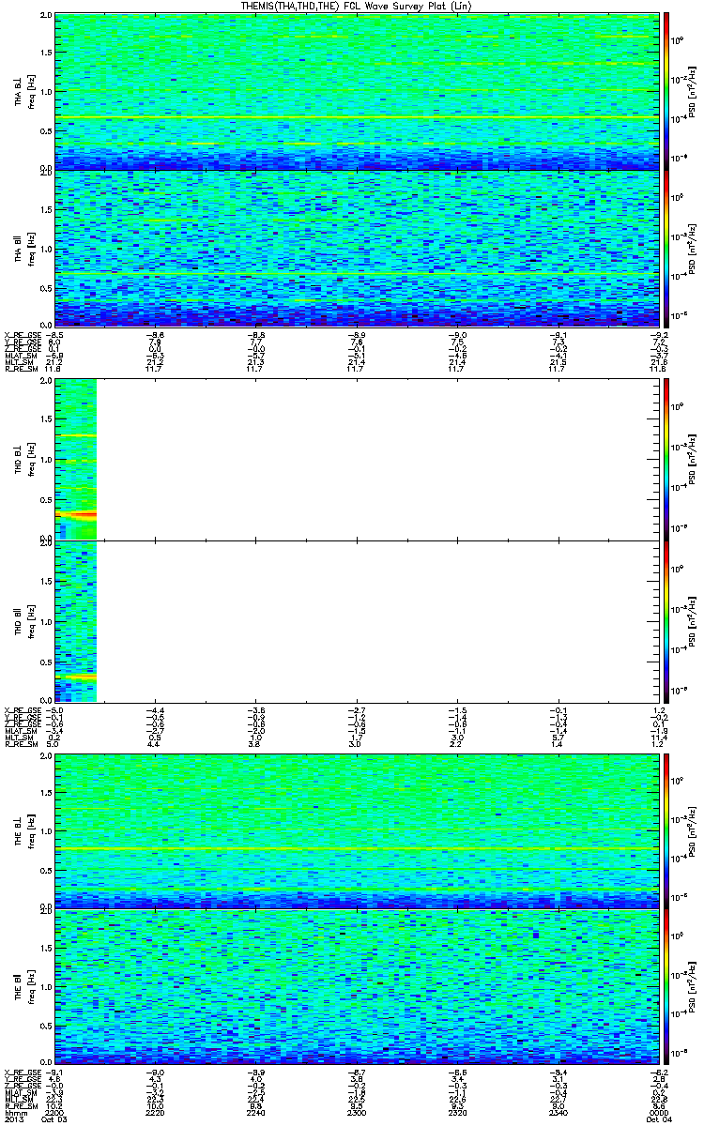
Task: Click the PSD [nT²/Hz] label beside THD BII
Action: click(x=691, y=621)
